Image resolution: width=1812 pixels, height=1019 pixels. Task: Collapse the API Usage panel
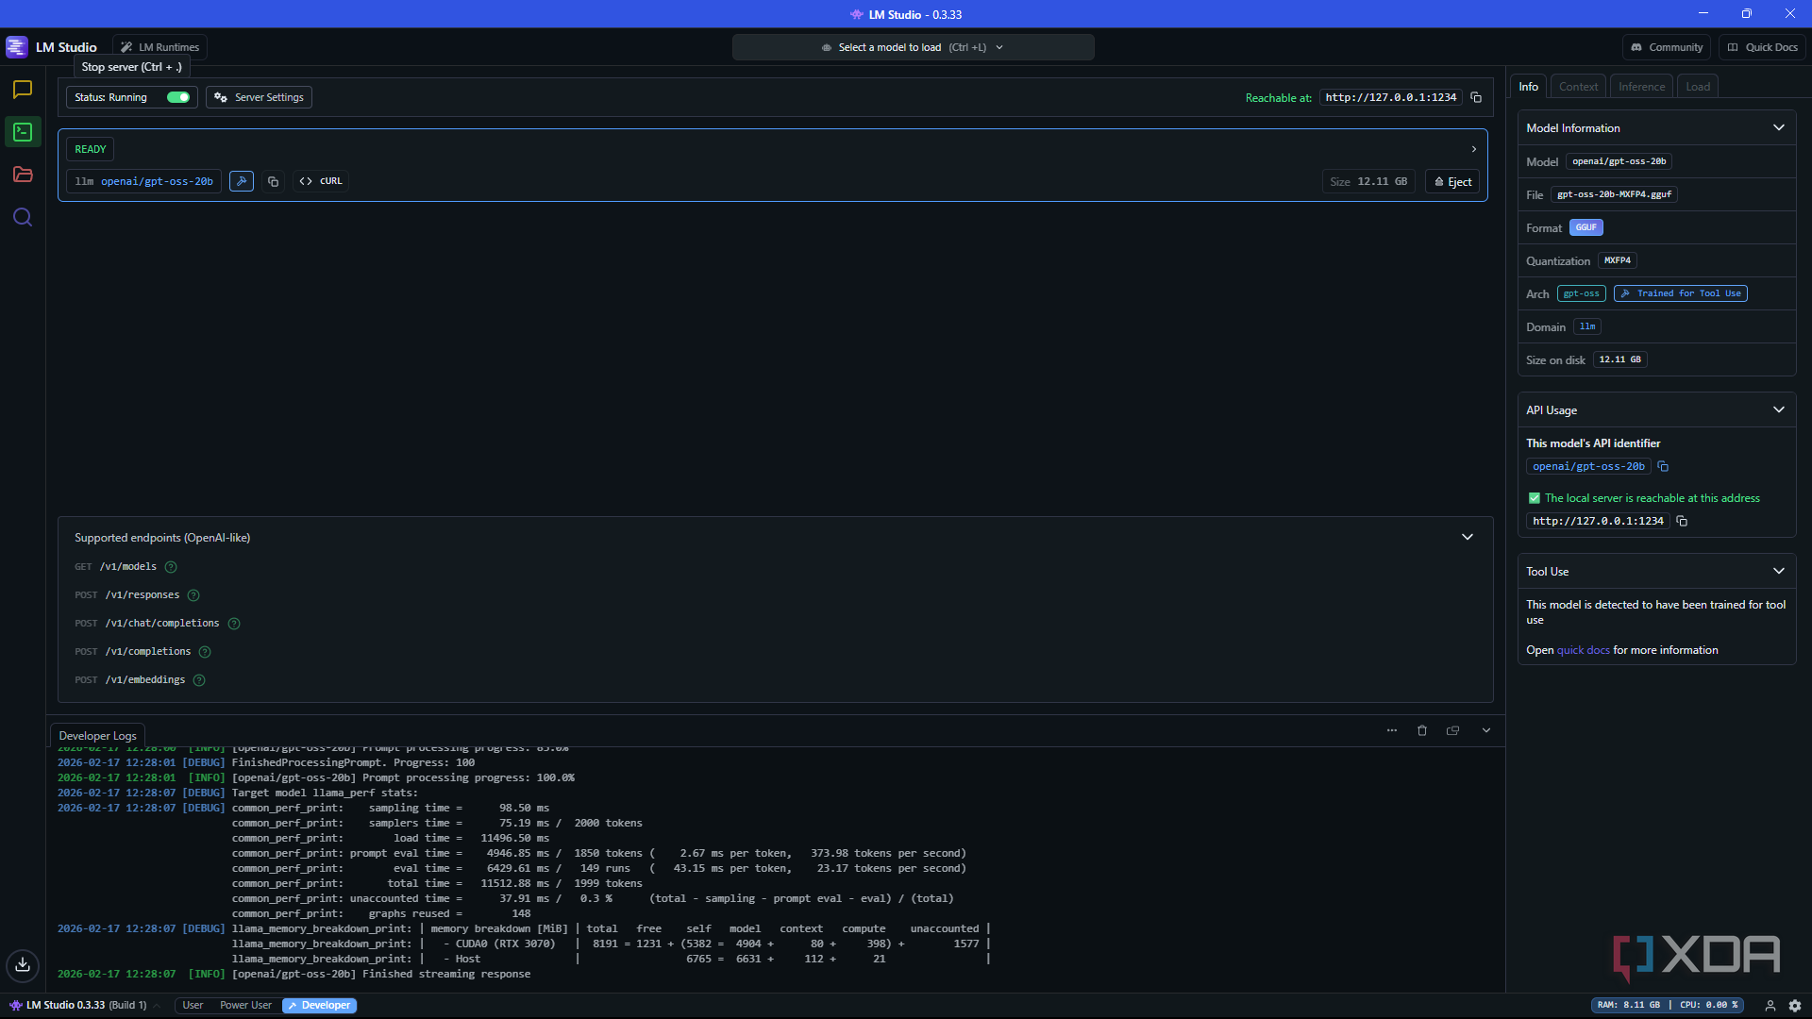point(1779,410)
